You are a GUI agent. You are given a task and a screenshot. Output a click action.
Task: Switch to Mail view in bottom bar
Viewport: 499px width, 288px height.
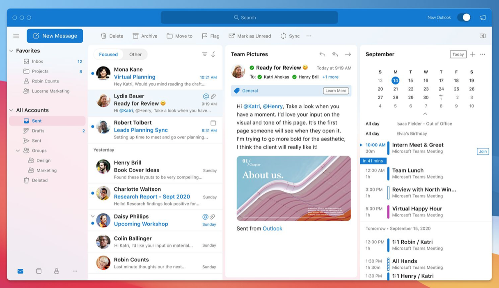(20, 271)
